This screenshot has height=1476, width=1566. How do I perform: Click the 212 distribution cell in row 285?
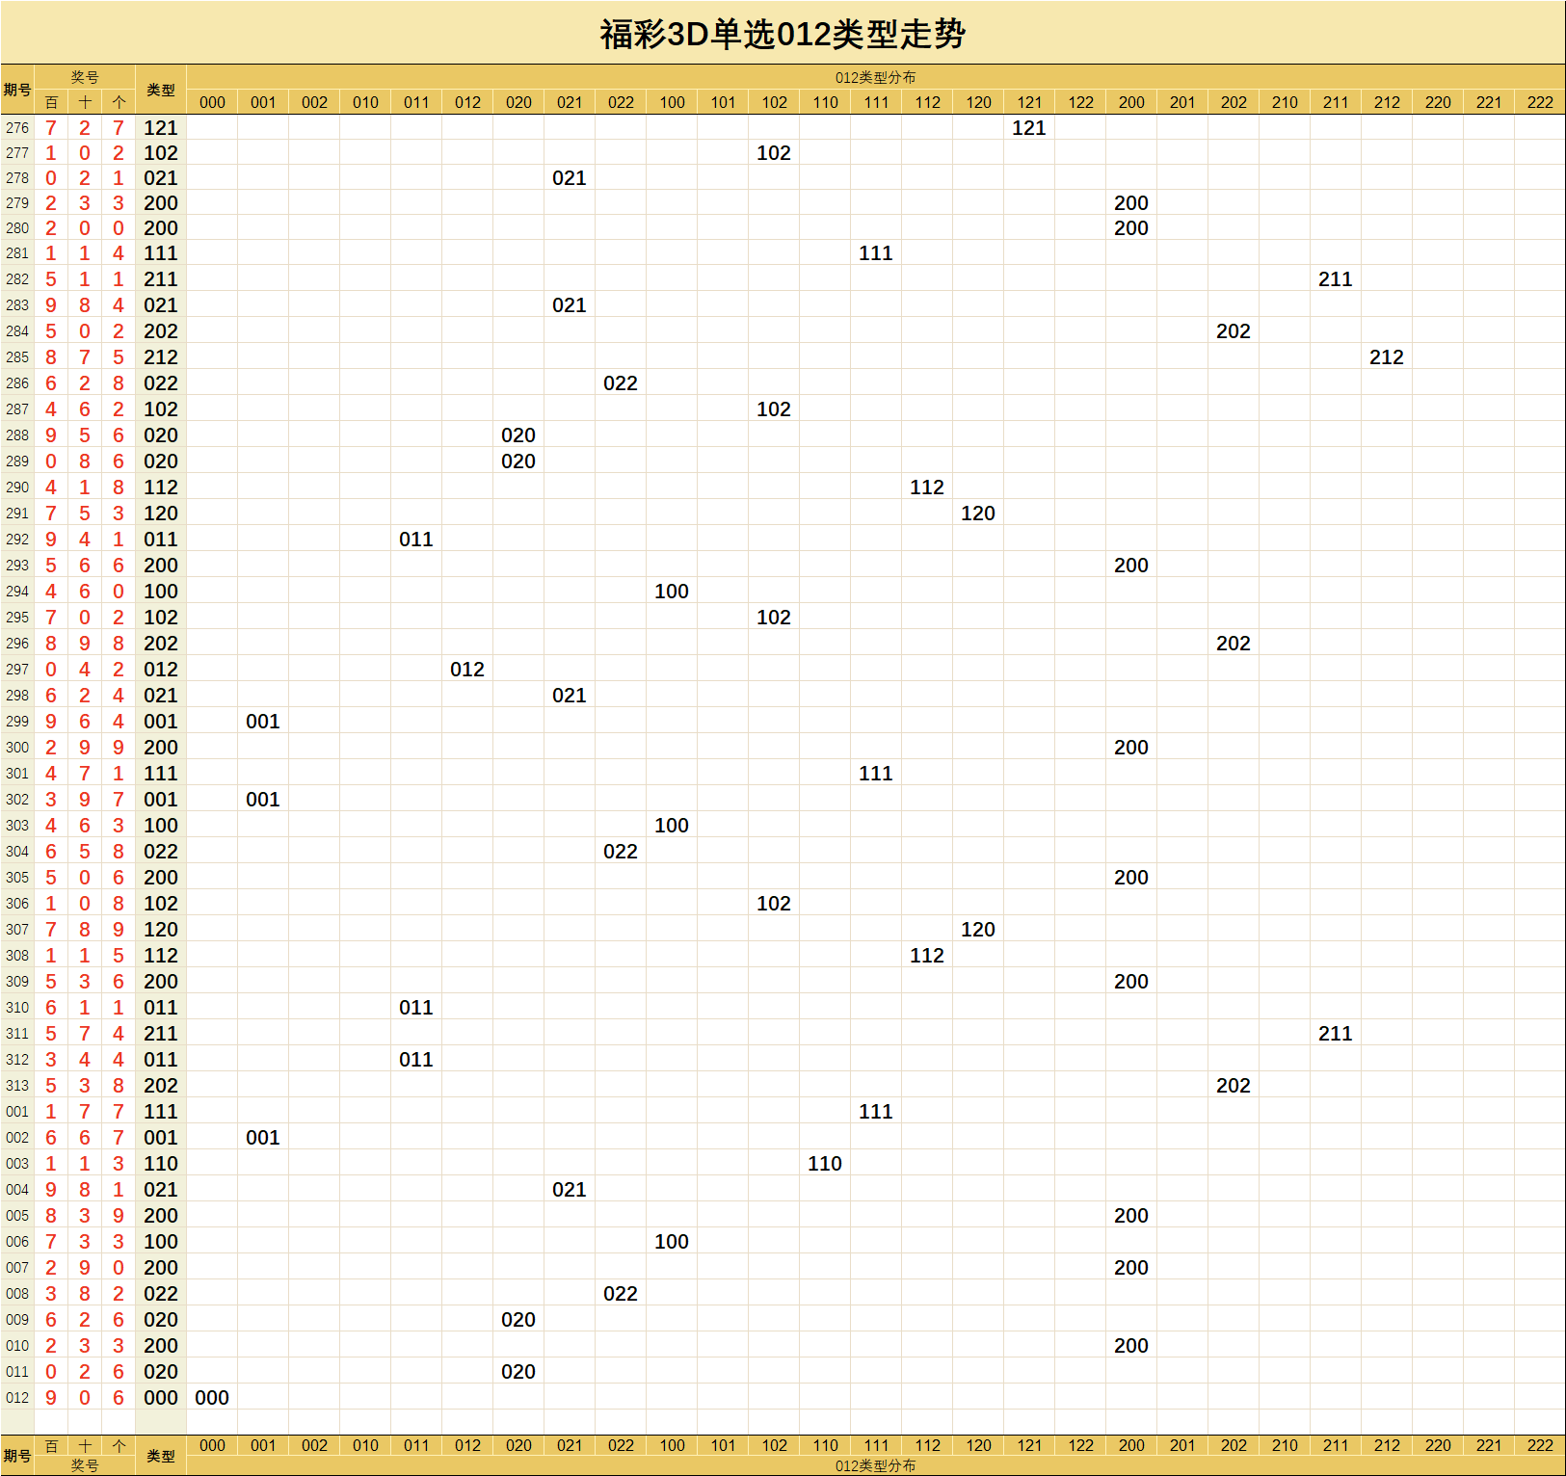point(1387,356)
